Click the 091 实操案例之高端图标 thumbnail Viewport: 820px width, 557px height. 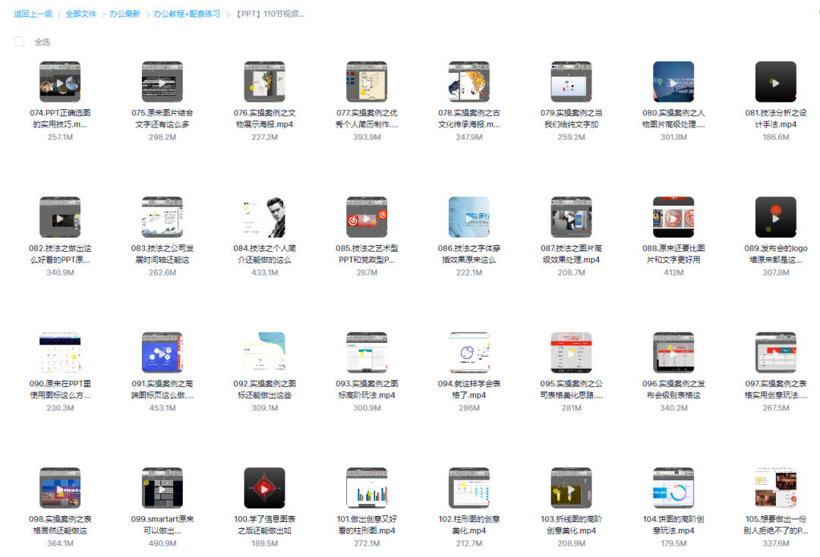(162, 352)
